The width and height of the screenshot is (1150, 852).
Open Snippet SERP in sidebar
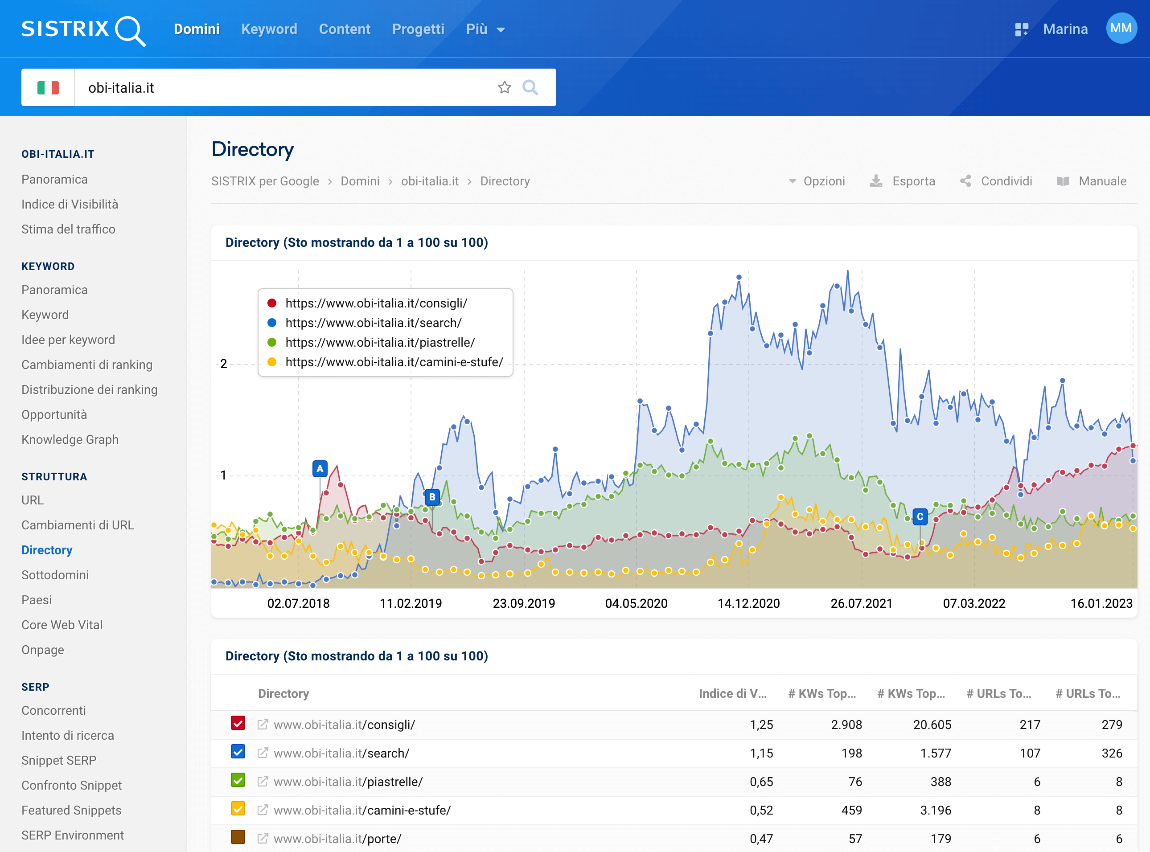[59, 760]
